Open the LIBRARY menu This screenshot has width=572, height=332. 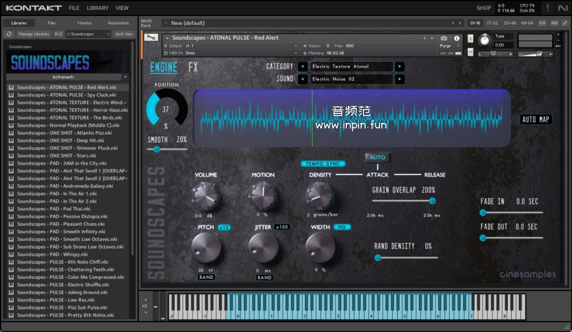(x=97, y=8)
